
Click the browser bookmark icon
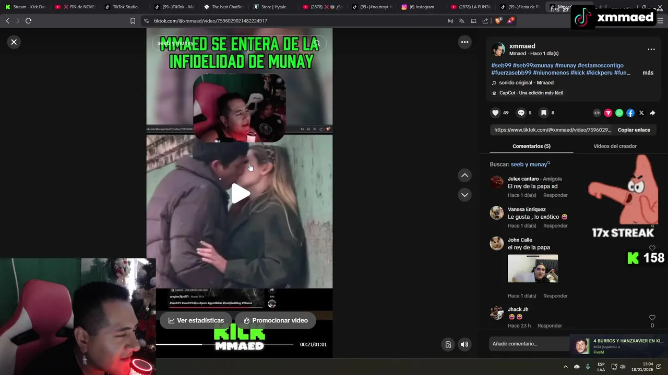133,21
